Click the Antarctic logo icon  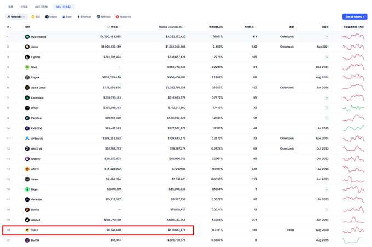pos(27,138)
